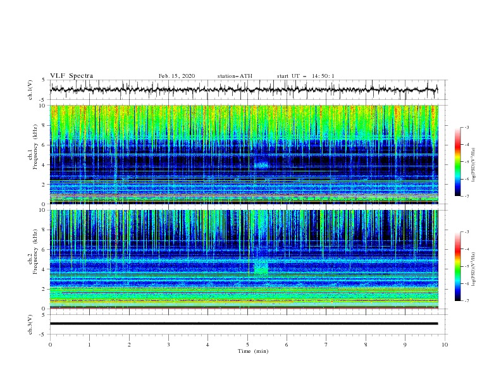Click the time axis tick label "9"
The width and height of the screenshot is (501, 387).
coord(405,345)
